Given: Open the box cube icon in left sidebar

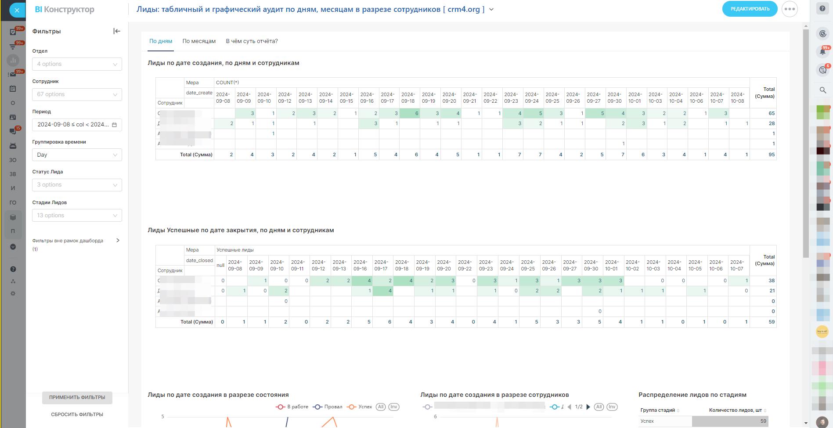Looking at the screenshot, I should pos(13,217).
